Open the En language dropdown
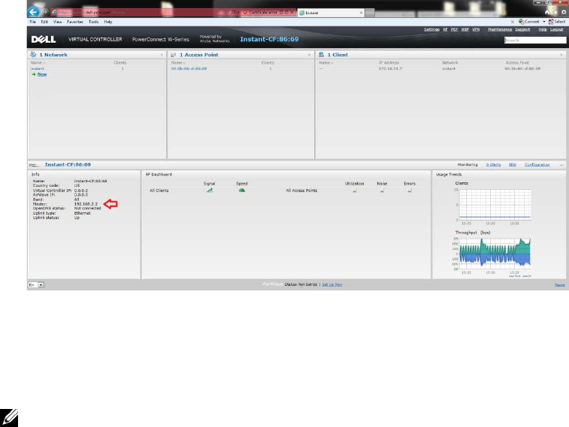The image size is (569, 427). point(36,284)
